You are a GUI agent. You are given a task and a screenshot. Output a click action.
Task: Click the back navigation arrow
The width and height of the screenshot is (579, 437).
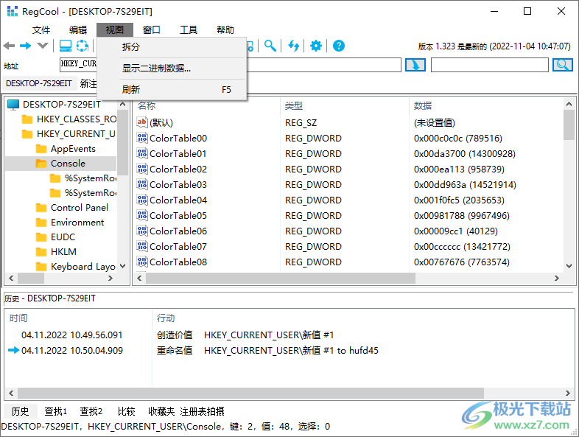point(10,46)
